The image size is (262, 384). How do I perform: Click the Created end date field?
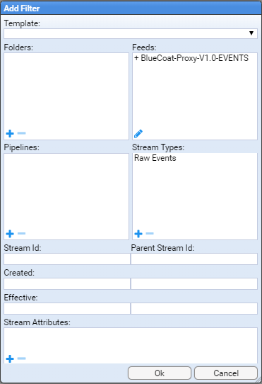[x=194, y=283]
